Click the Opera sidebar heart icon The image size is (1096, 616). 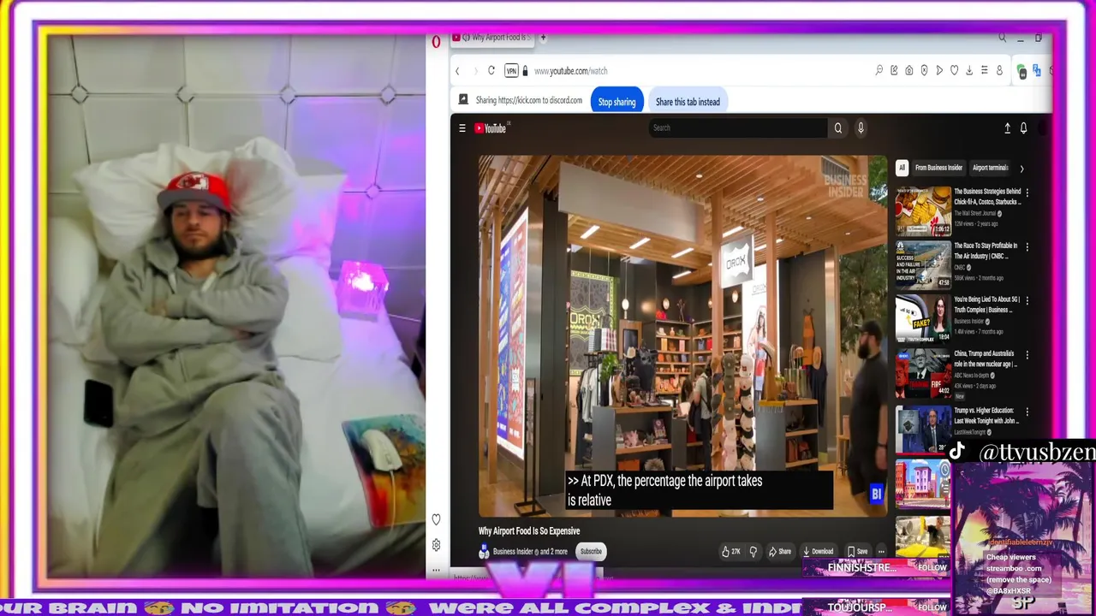[x=436, y=519]
